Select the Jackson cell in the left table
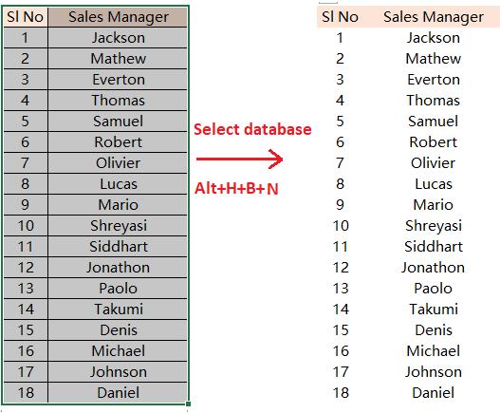500x413 pixels. tap(118, 38)
